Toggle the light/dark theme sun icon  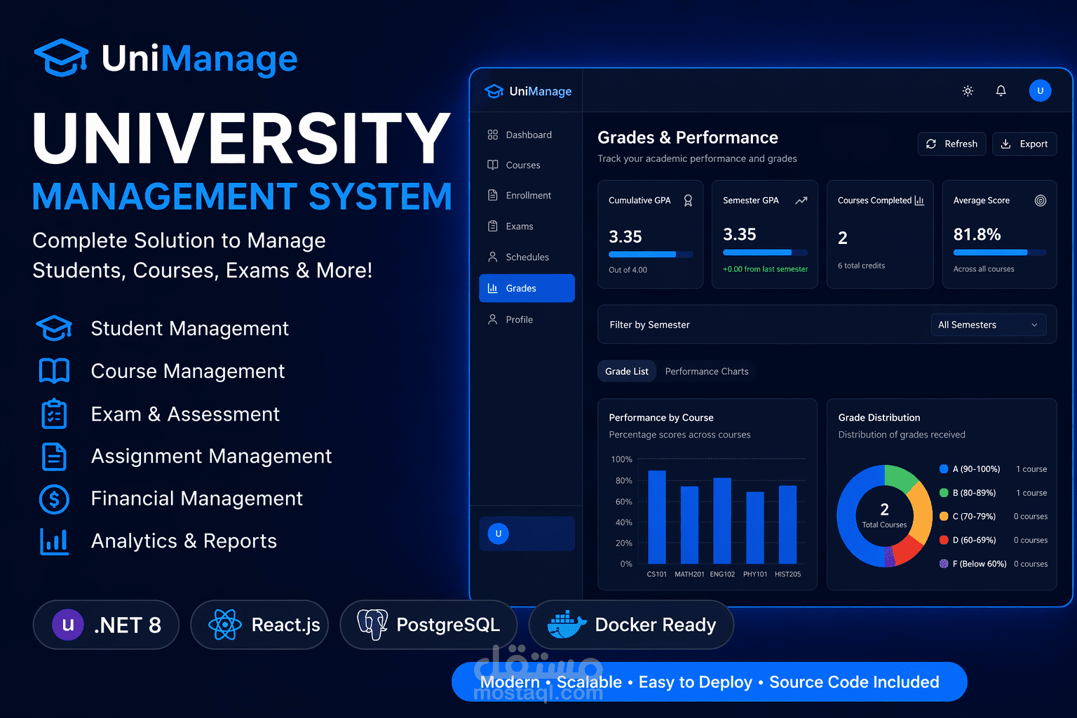(x=968, y=90)
